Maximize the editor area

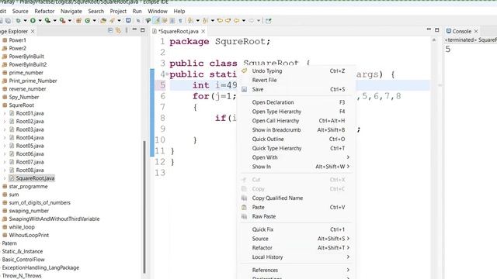pyautogui.click(x=436, y=30)
